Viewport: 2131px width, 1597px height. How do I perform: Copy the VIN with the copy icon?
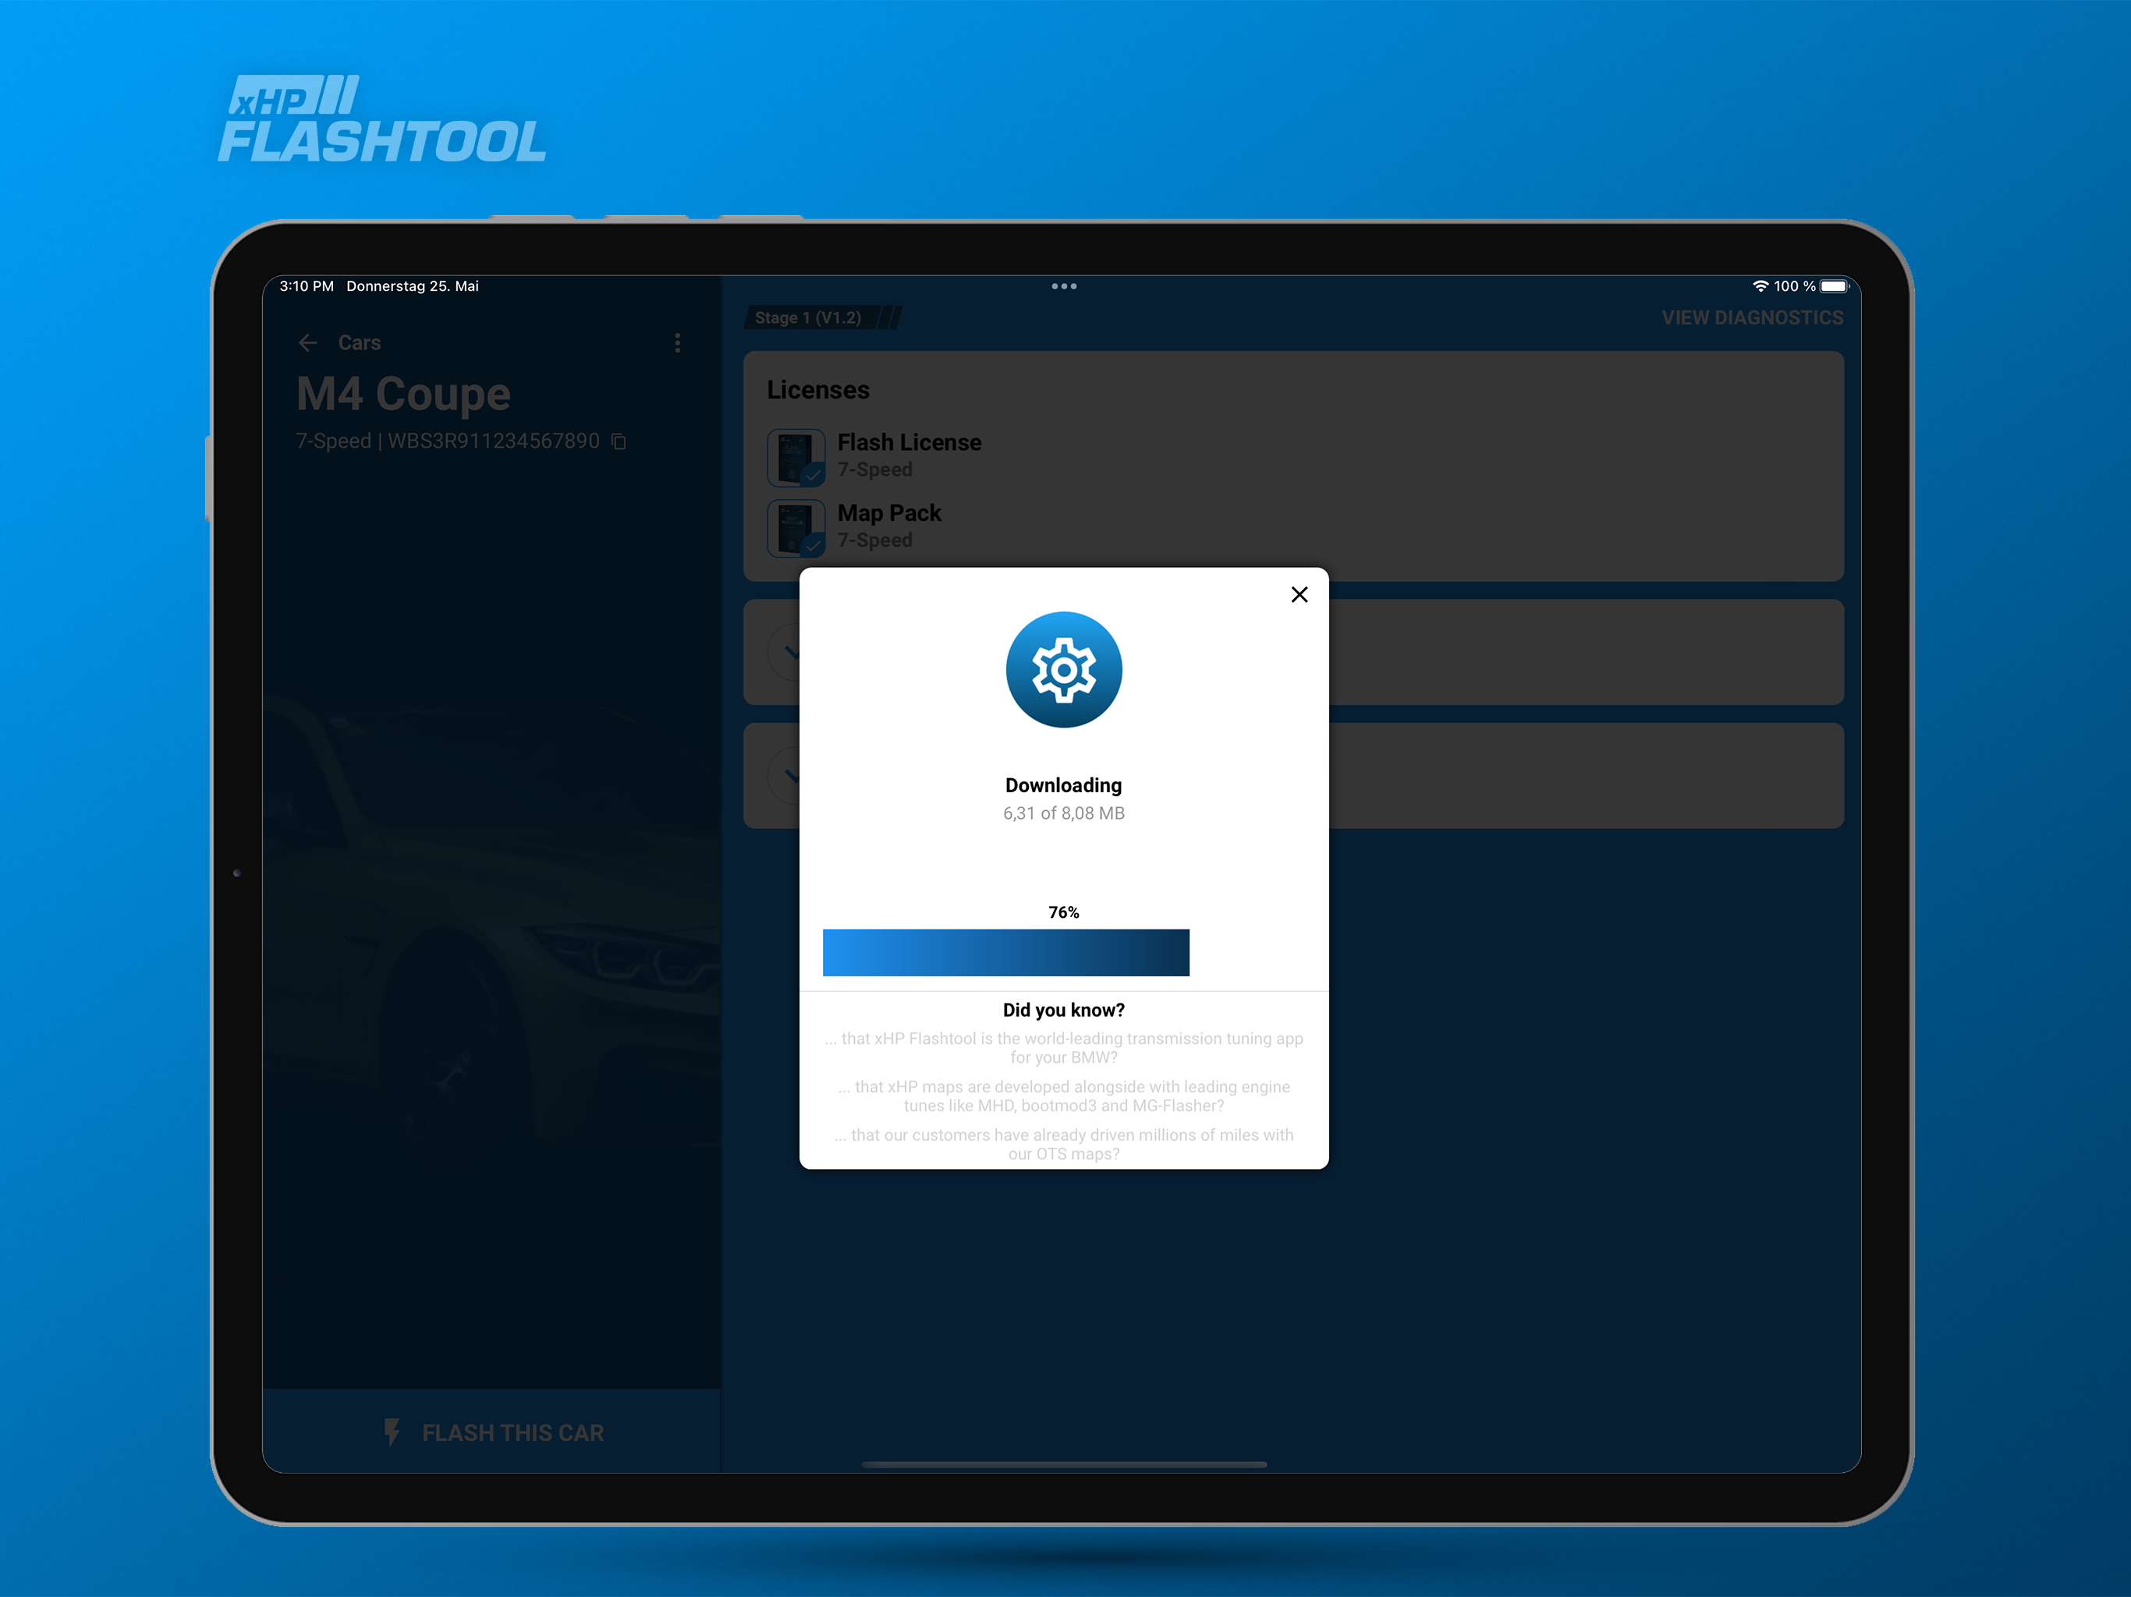click(x=619, y=441)
